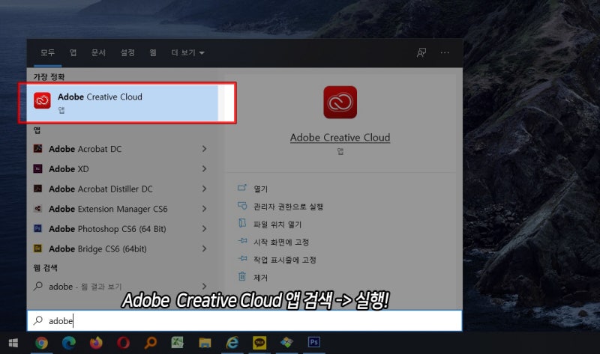600x354 pixels.
Task: Expand Adobe Extension Manager CS6 arrow
Action: tap(204, 209)
